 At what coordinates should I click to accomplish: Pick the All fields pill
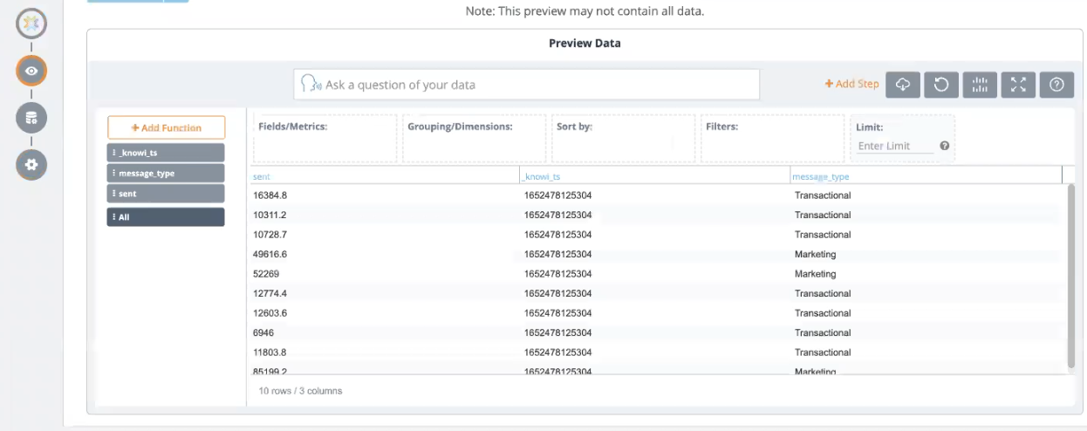tap(166, 216)
